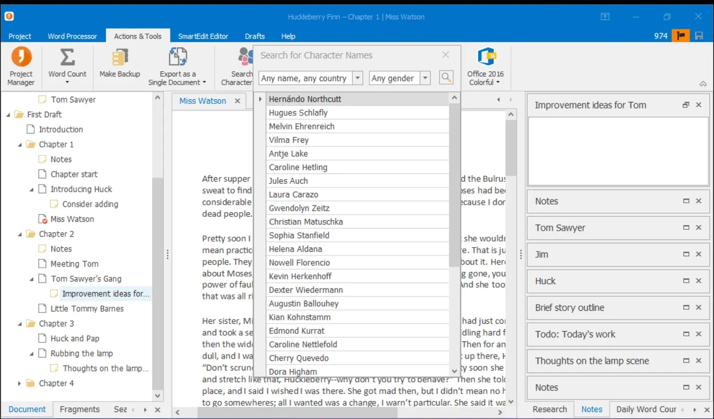714x419 pixels.
Task: Expand the Chapter 4 folder
Action: click(x=20, y=383)
